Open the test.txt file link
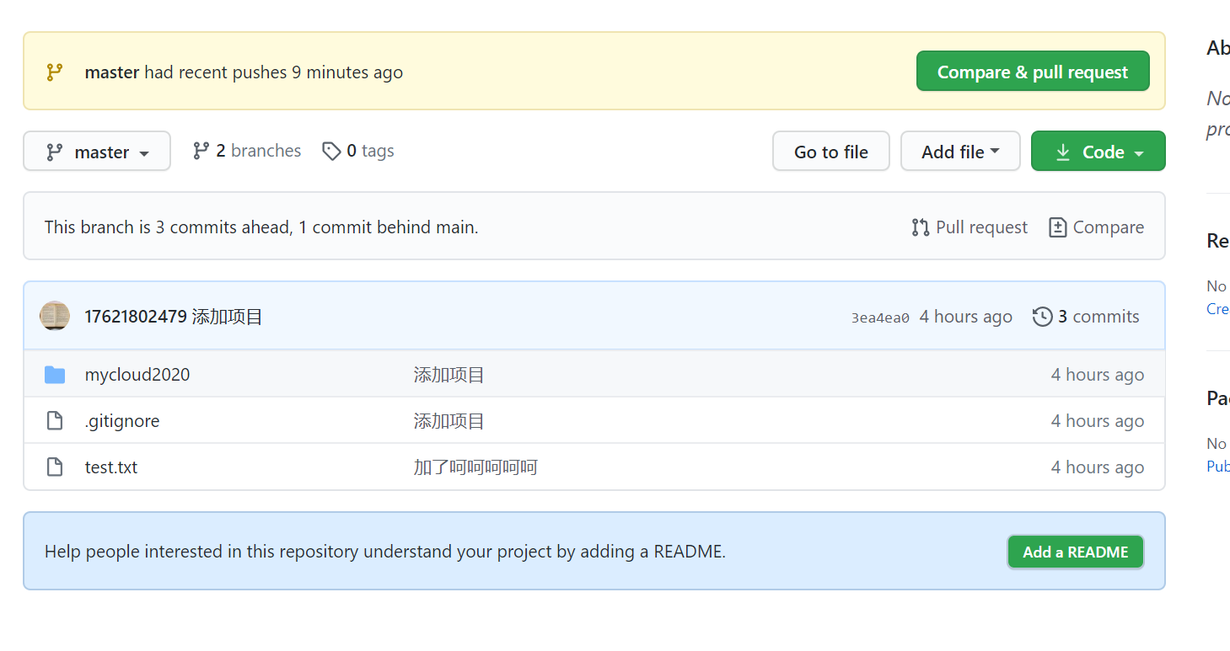The image size is (1230, 651). pos(111,467)
